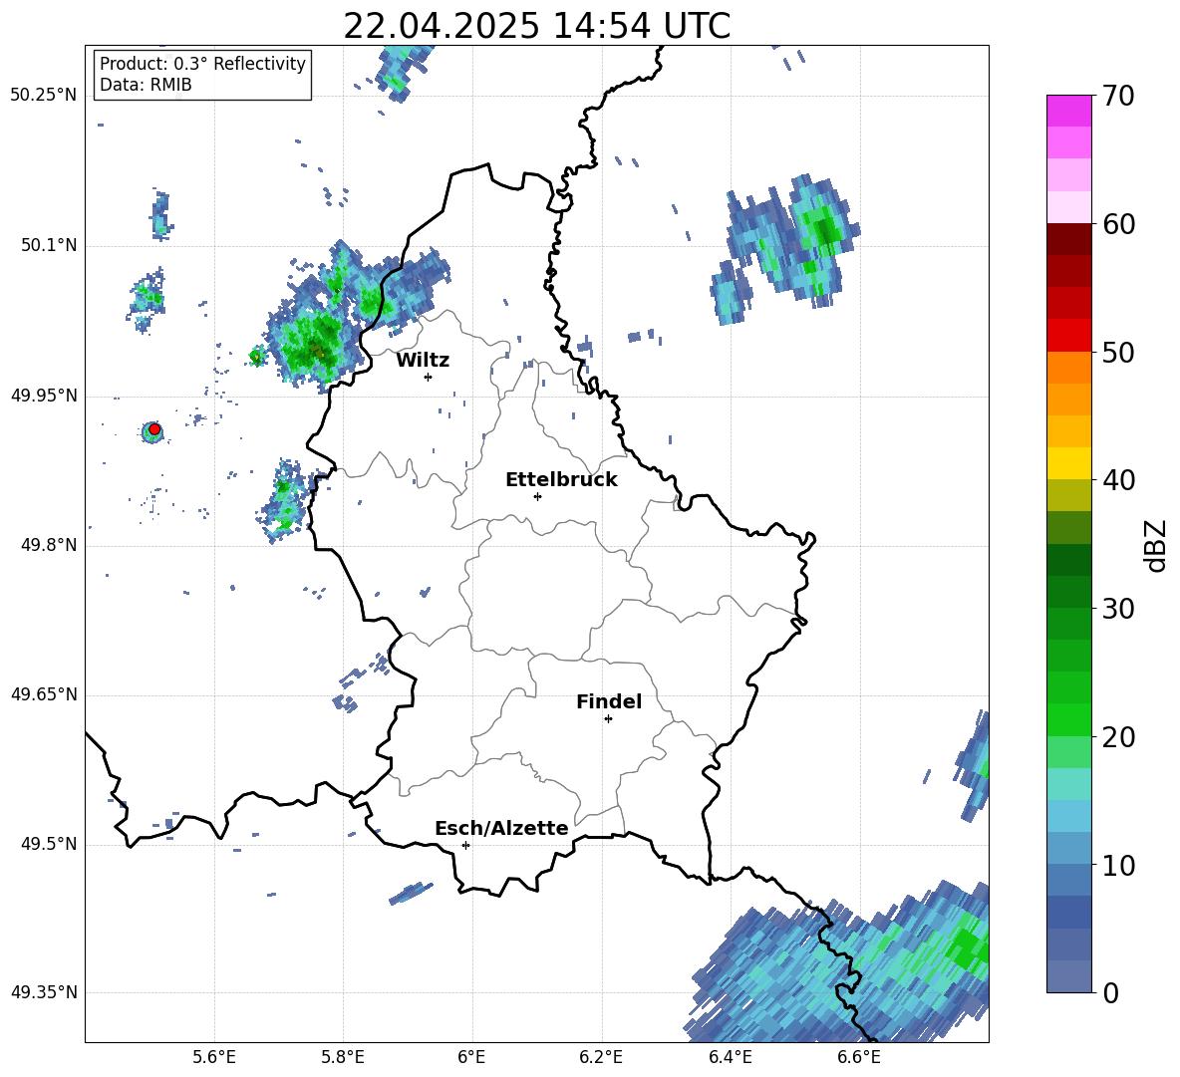Click 'Product: 0.3° Reflectivity' text
1180x1077 pixels.
(202, 63)
